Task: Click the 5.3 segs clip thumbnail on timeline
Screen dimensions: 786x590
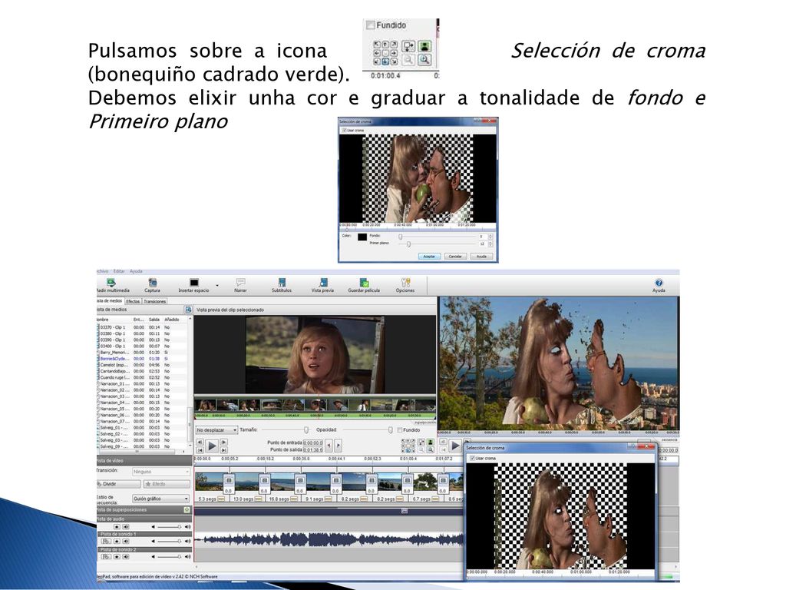Action: [209, 482]
